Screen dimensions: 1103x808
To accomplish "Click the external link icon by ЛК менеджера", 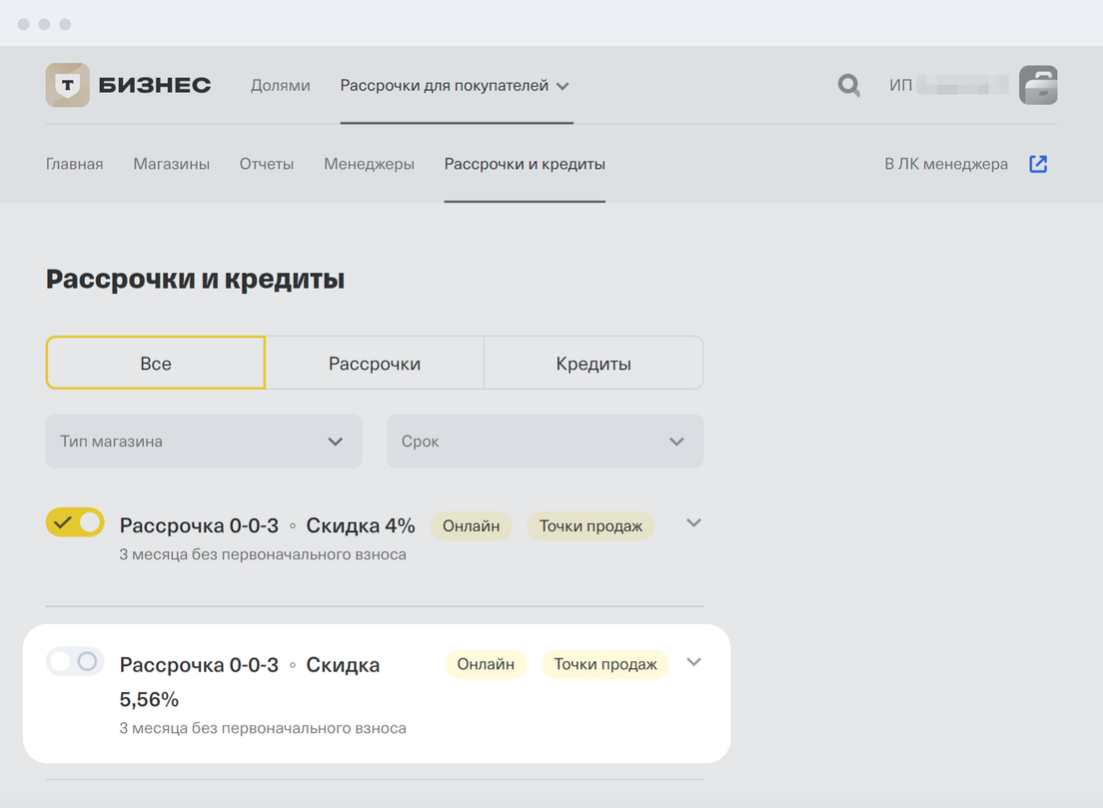I will (1038, 164).
